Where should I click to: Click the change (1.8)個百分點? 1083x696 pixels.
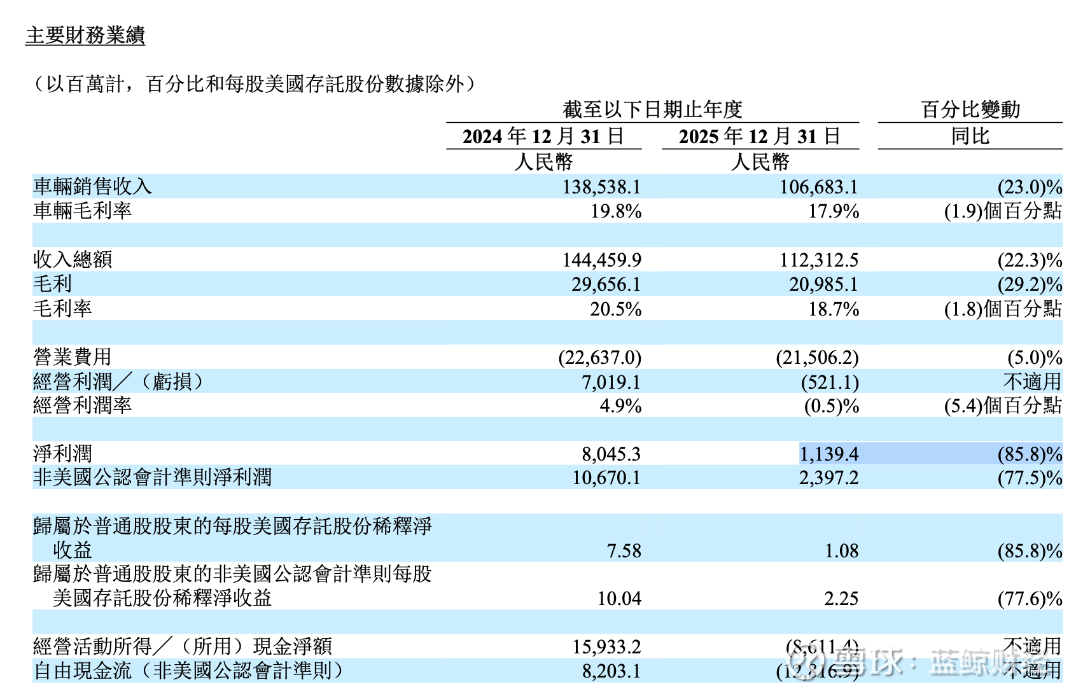(x=1003, y=309)
